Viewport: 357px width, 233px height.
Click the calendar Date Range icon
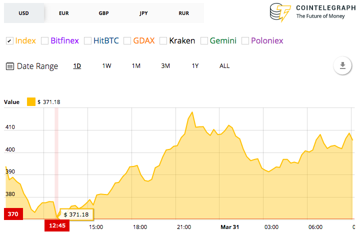coord(9,66)
